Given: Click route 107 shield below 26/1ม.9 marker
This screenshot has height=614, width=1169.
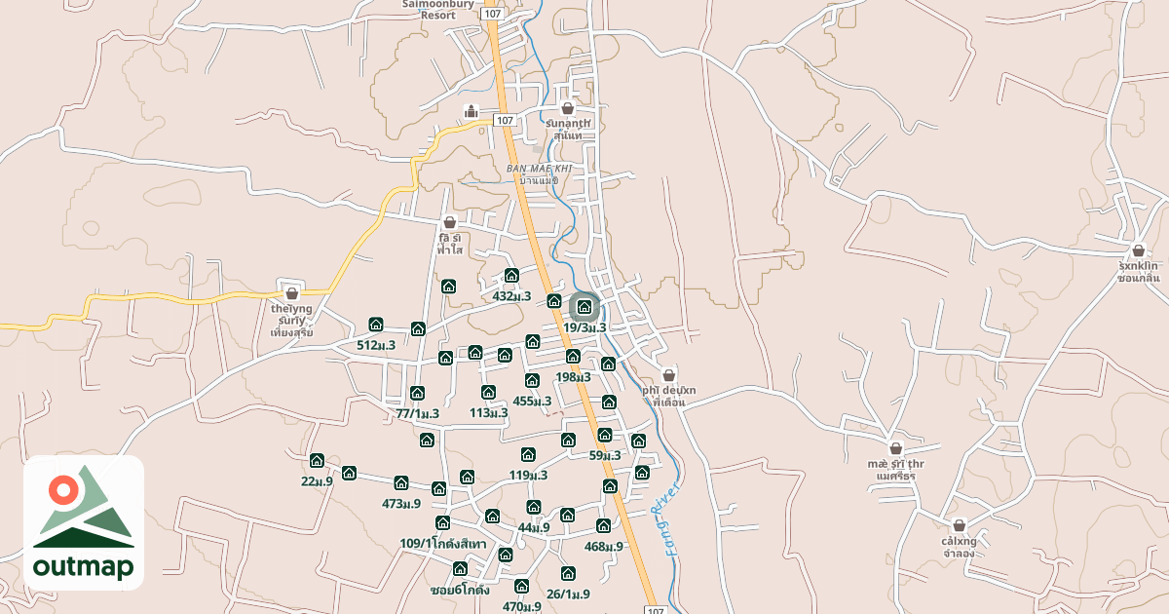Looking at the screenshot, I should click(655, 609).
